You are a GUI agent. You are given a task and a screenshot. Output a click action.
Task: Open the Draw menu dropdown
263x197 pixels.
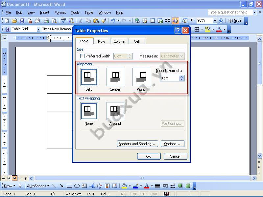tap(10, 186)
